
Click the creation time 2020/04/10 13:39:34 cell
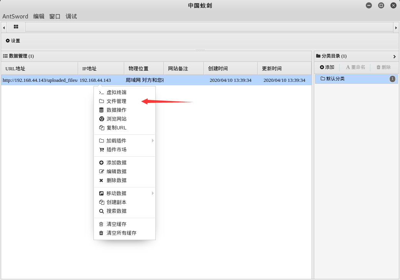tap(231, 80)
